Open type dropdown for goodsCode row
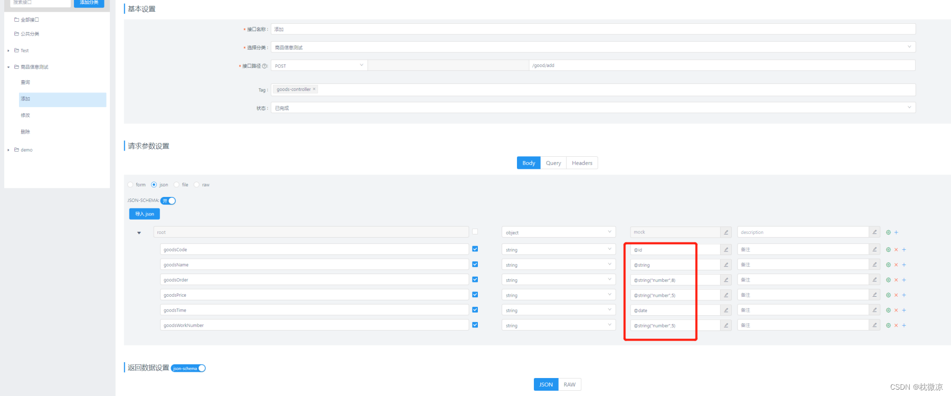Screen dimensions: 951x396 click(x=559, y=250)
